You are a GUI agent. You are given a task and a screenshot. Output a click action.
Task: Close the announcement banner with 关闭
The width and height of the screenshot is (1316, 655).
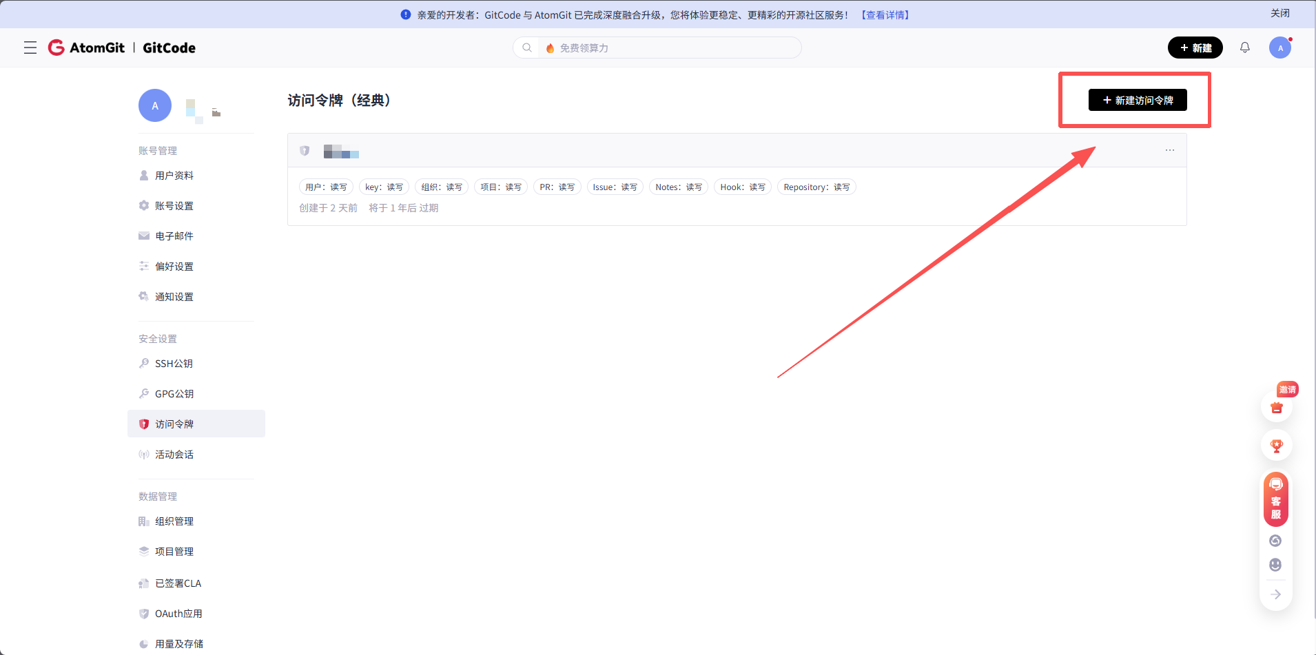tap(1280, 14)
